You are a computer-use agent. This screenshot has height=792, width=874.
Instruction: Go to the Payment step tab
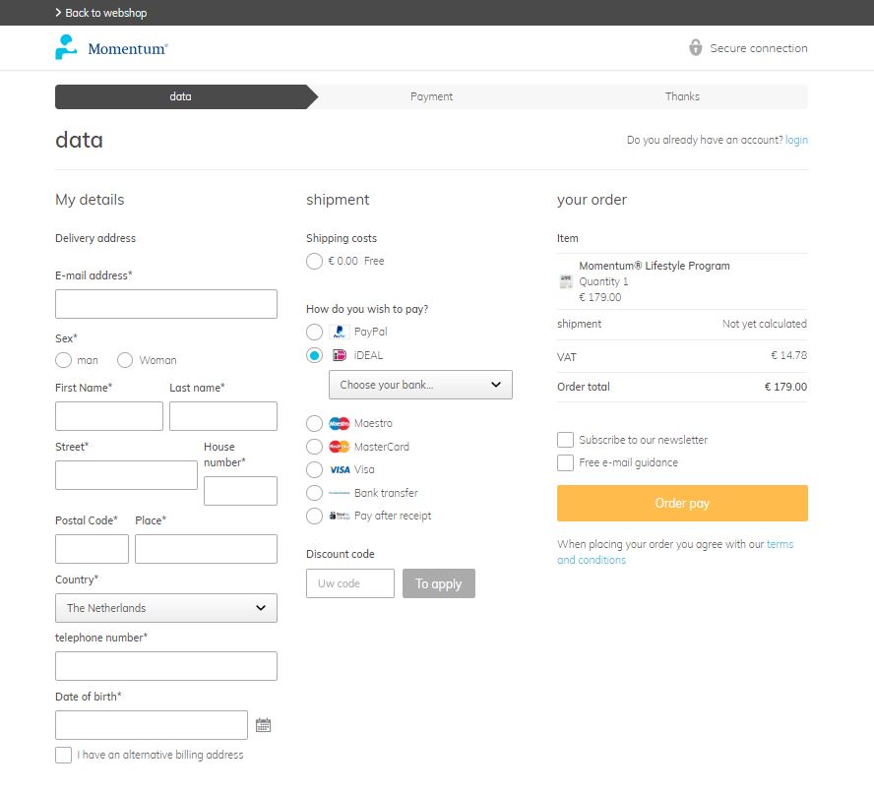click(x=431, y=96)
